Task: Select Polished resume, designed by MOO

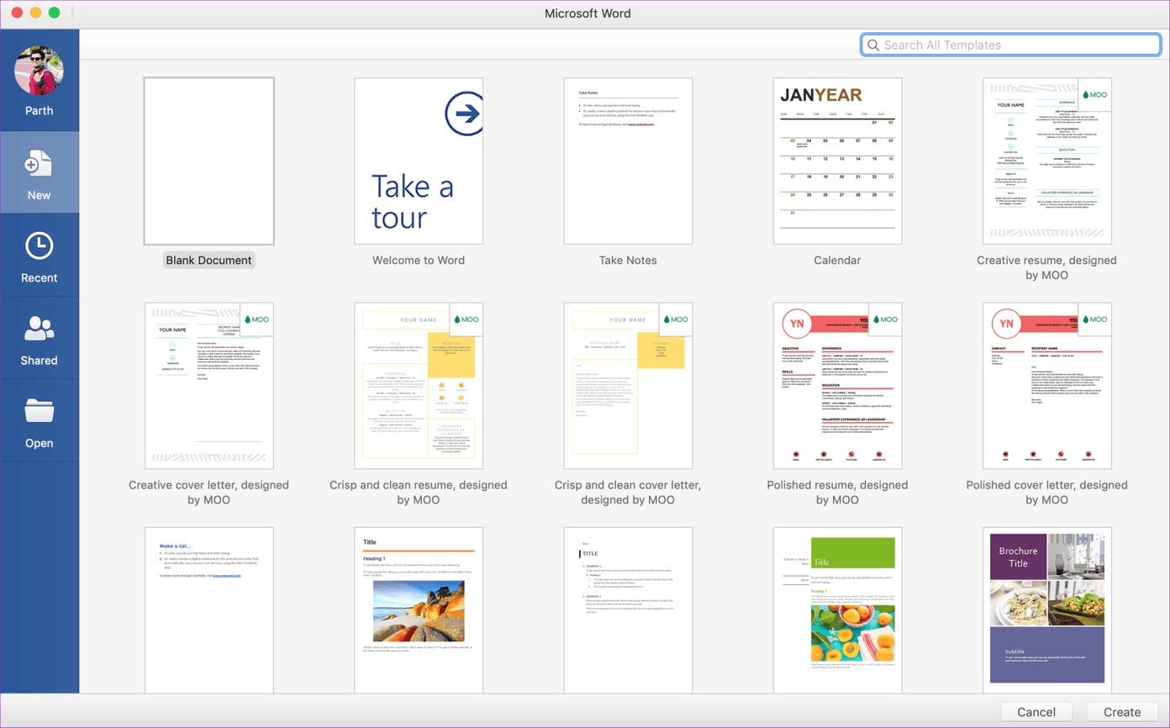Action: [x=837, y=386]
